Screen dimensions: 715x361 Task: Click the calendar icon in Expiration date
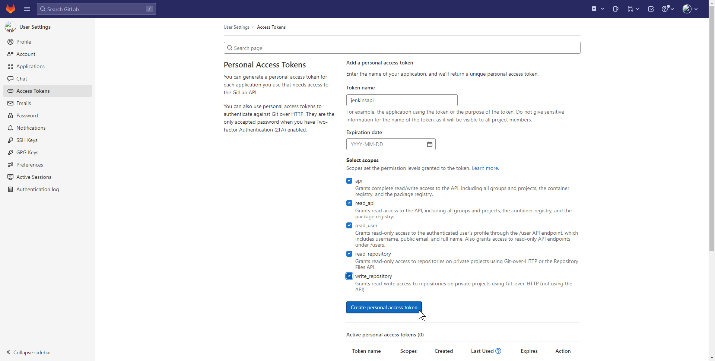point(429,144)
